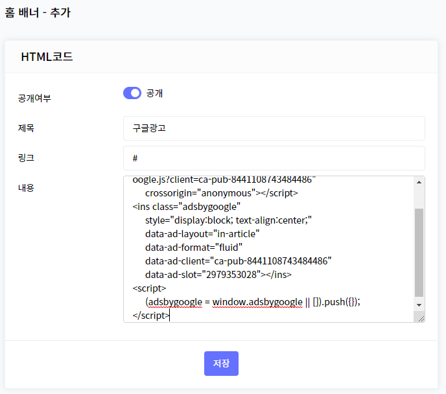
Task: Click the textarea scrollbar down arrow
Action: [x=419, y=305]
